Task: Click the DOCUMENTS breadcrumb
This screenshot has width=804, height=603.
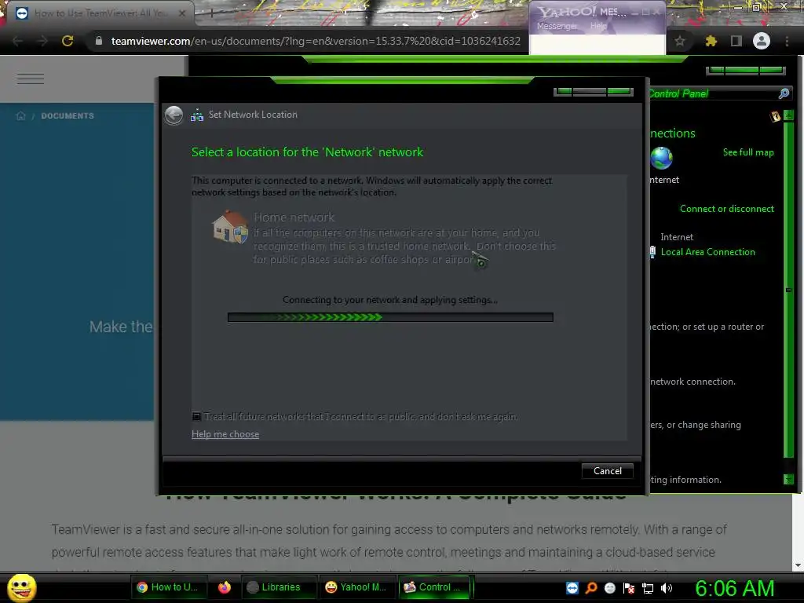Action: pos(68,116)
